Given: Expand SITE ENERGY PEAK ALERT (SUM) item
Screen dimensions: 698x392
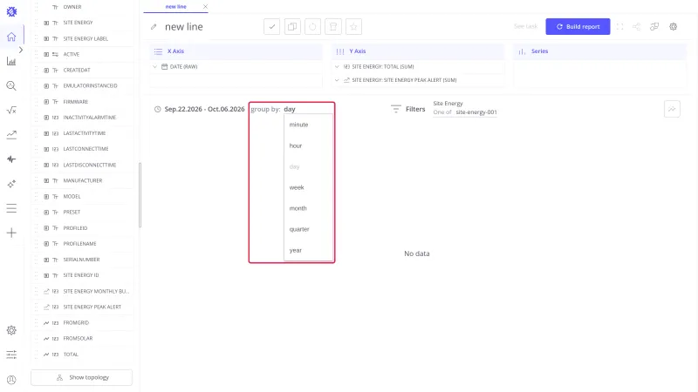Looking at the screenshot, I should (x=337, y=80).
